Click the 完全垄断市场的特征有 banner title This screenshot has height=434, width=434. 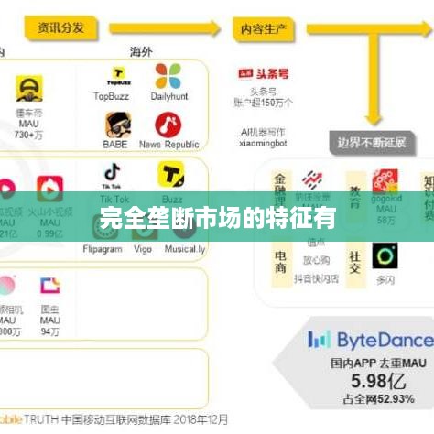218,217
